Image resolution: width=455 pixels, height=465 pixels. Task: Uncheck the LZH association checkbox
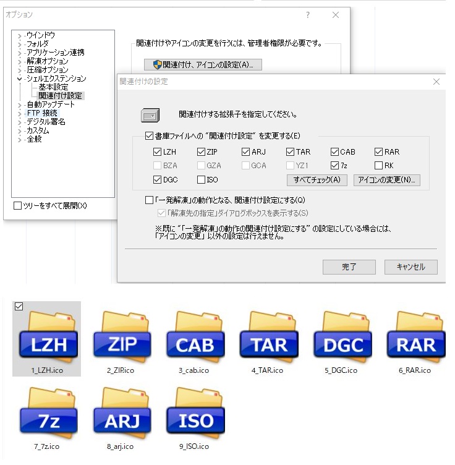tap(157, 152)
